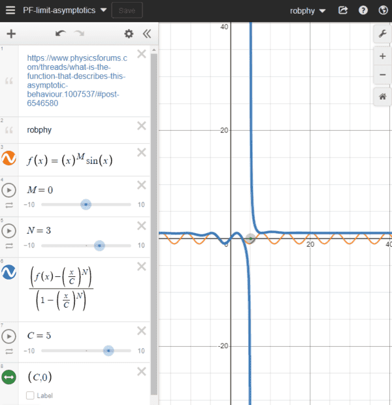This screenshot has height=405, width=392.
Task: Change the C slider loop mode
Action: point(9,351)
